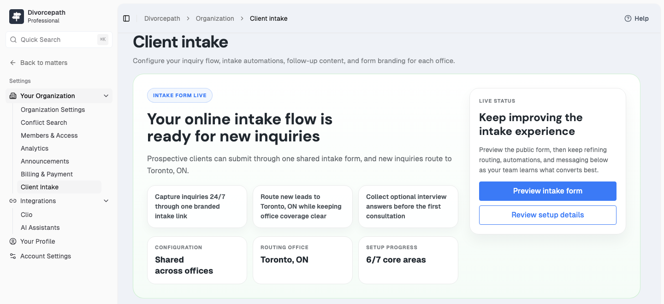Click the Client intake page heading
Image resolution: width=664 pixels, height=304 pixels.
tap(181, 42)
